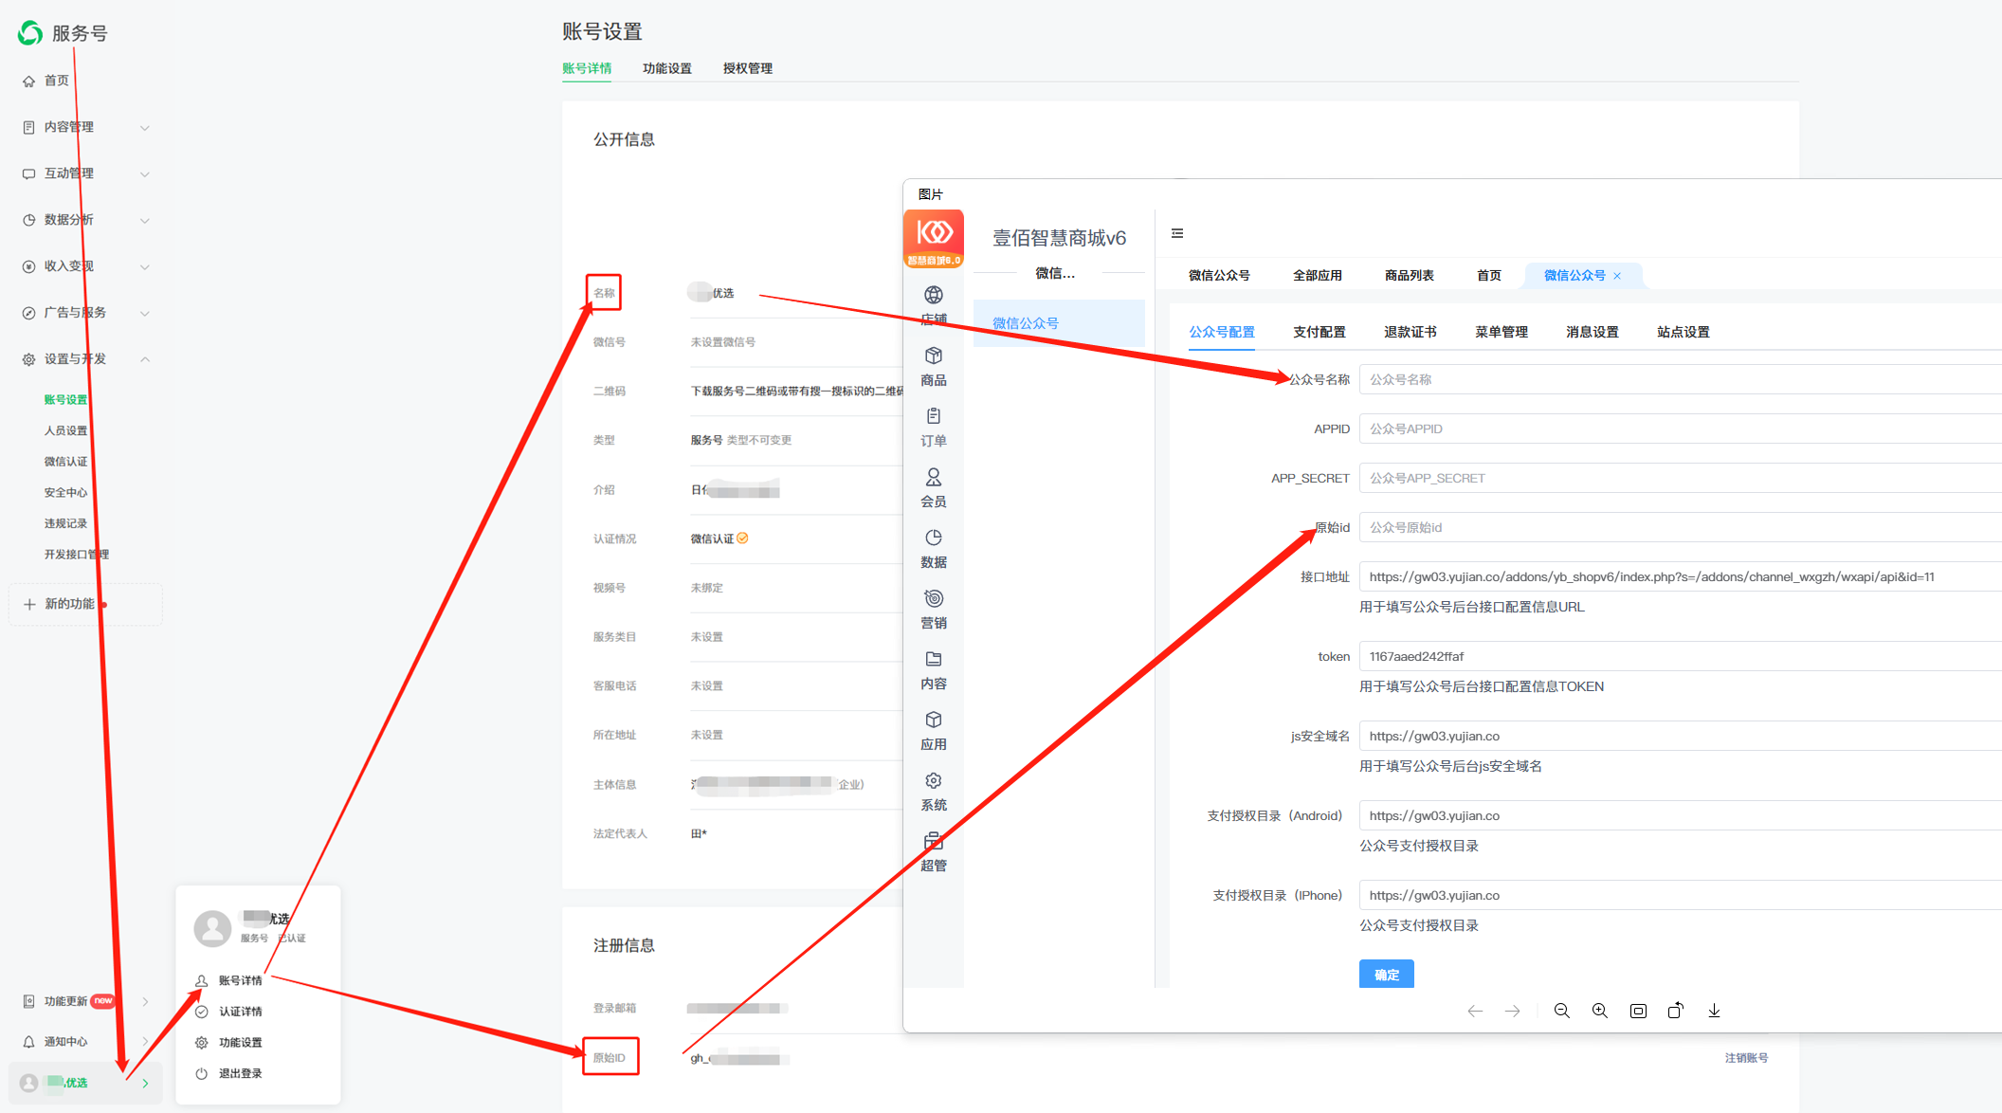Screen dimensions: 2002x1113
Task: Select 微信公众号 in the mall submenu
Action: 1059,323
